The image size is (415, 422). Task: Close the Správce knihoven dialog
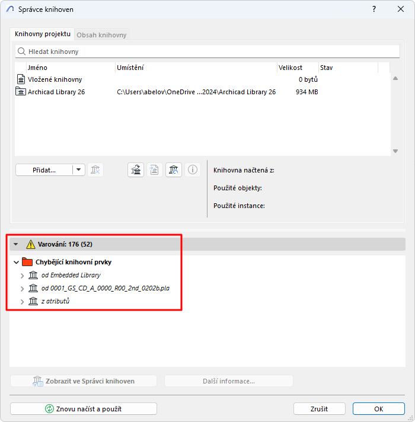tap(401, 9)
